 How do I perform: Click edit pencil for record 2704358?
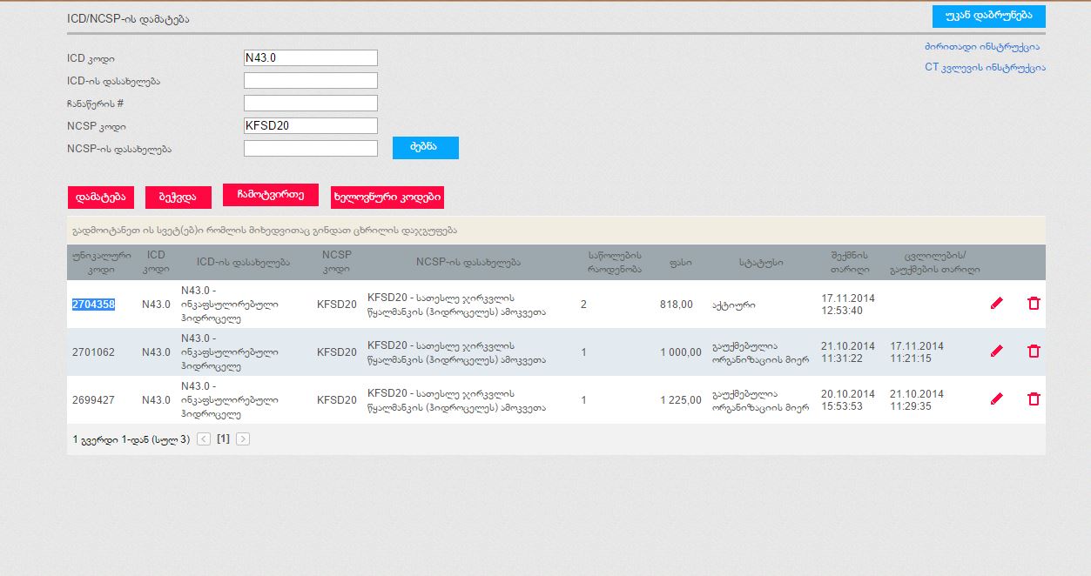(997, 304)
